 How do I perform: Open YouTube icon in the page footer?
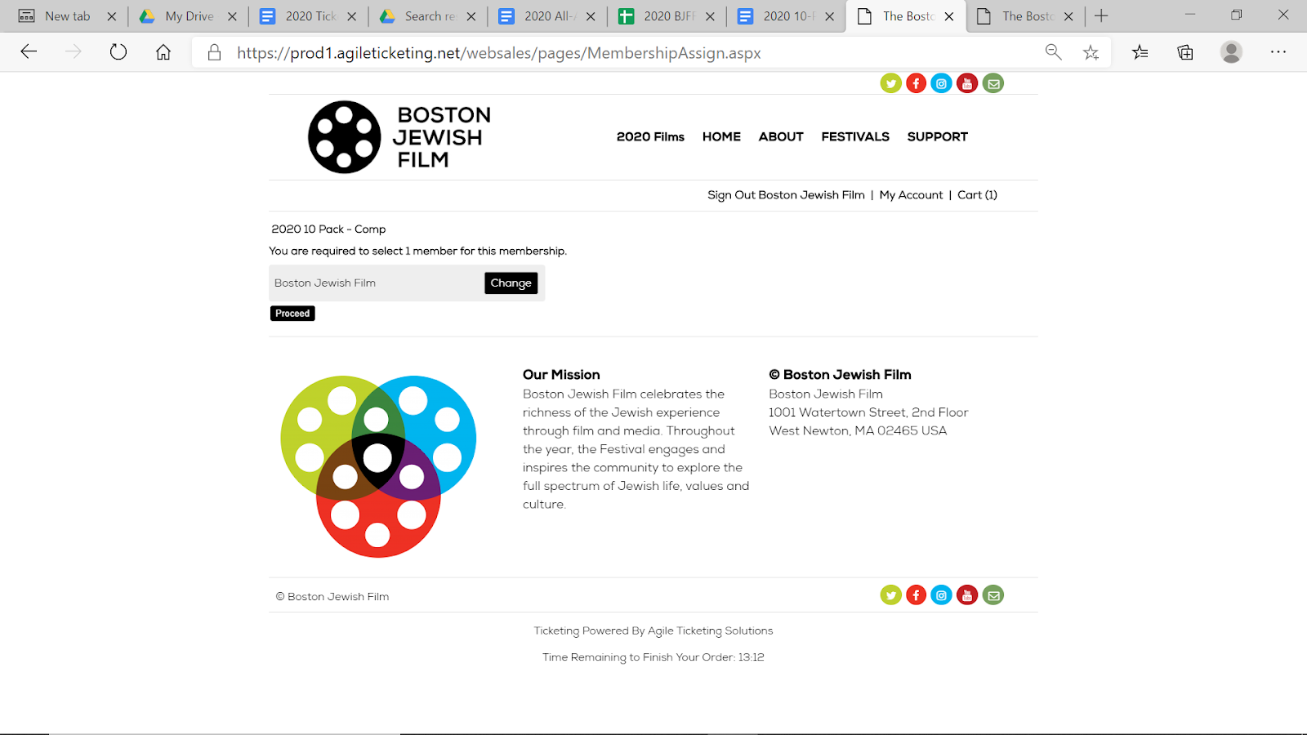click(967, 595)
